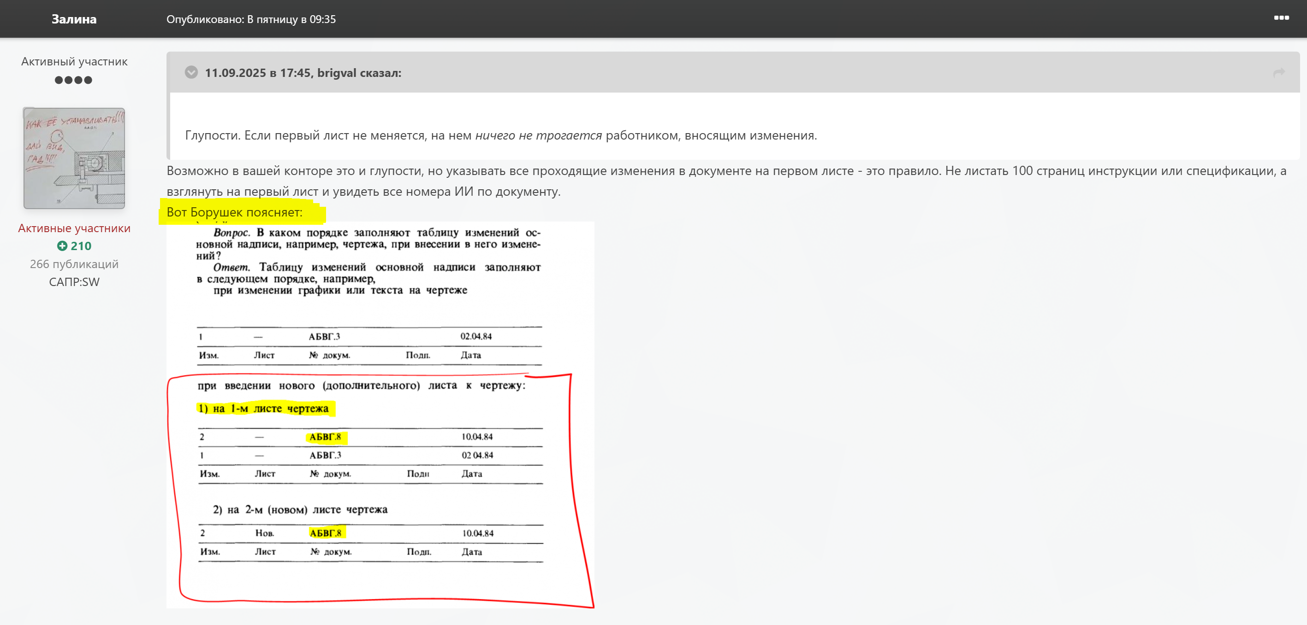Click the quote's go-to-post arrow icon
The width and height of the screenshot is (1307, 625).
click(x=1278, y=72)
